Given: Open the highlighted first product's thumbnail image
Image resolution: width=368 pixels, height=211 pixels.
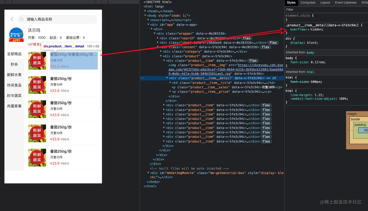Looking at the screenshot, I should click(37, 61).
